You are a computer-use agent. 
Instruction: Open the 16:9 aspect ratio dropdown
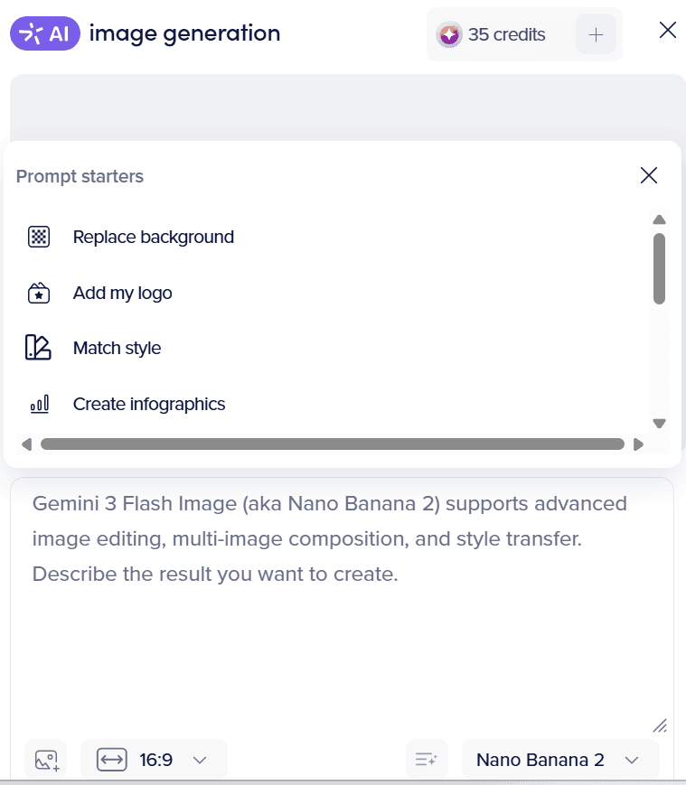(154, 760)
